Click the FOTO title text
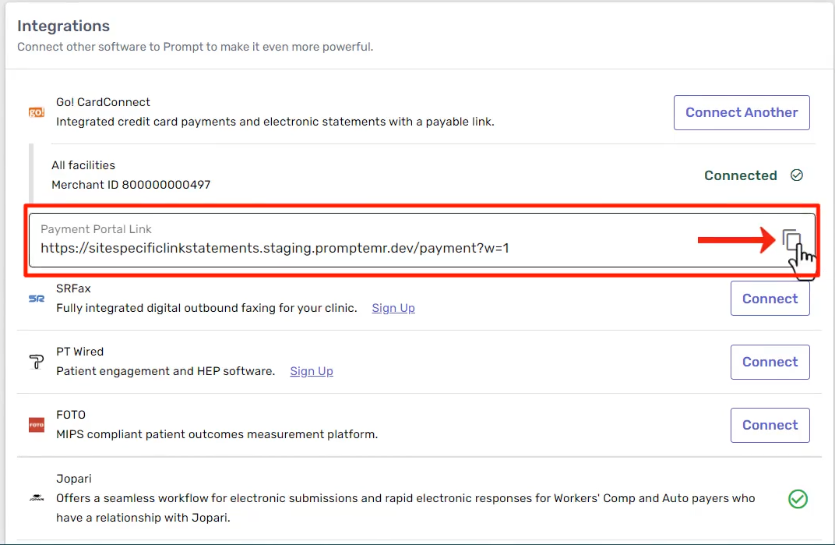The height and width of the screenshot is (545, 835). coord(71,415)
